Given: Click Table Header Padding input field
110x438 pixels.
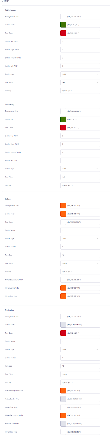Looking at the screenshot, I should 80,91.
